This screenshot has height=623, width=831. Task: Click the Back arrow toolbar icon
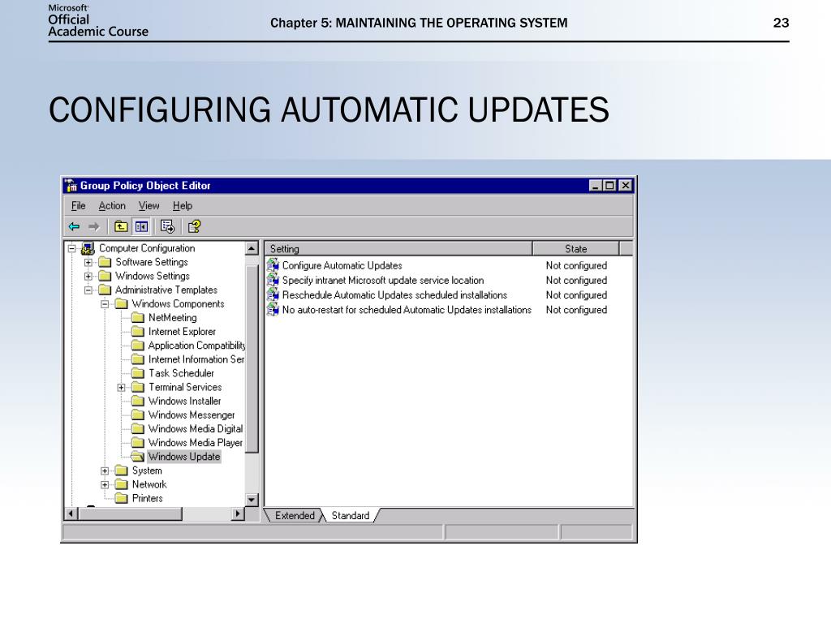pos(74,227)
